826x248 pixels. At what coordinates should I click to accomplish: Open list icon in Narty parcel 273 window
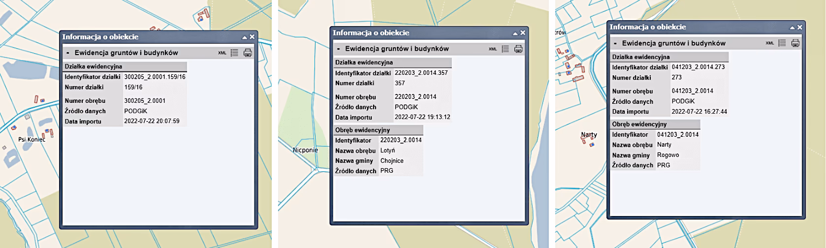point(782,43)
